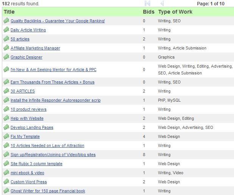Viewport: 234px width, 195px height.
Task: Sort listings by the Title column header
Action: [10, 12]
